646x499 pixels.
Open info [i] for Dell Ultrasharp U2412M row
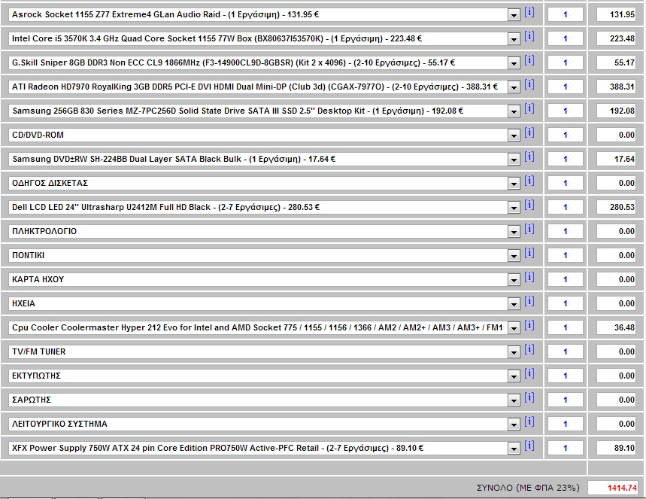click(x=529, y=205)
